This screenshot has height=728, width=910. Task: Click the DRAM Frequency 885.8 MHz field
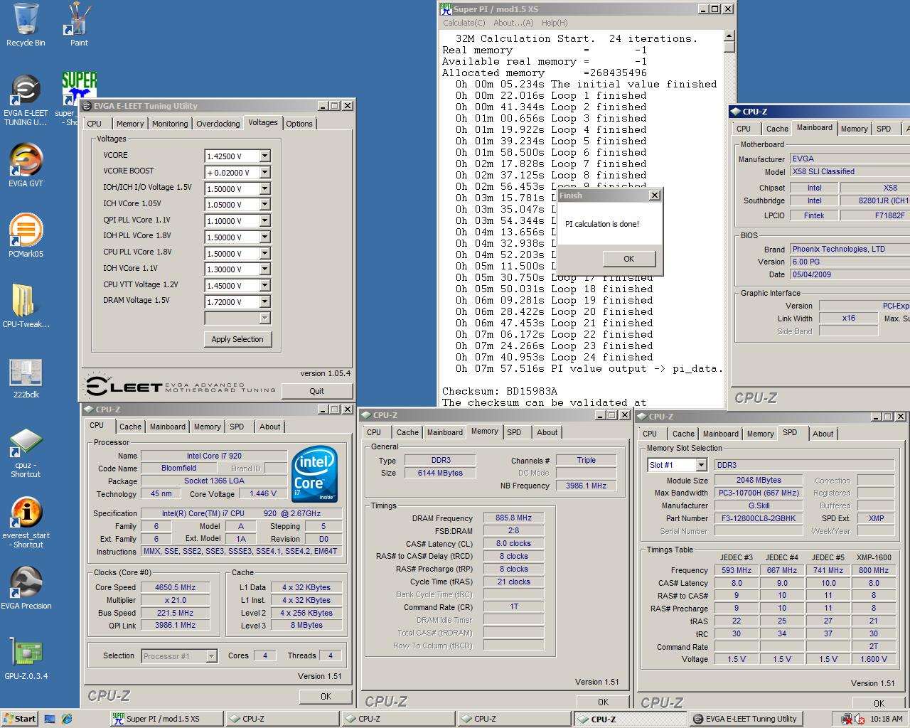point(513,518)
